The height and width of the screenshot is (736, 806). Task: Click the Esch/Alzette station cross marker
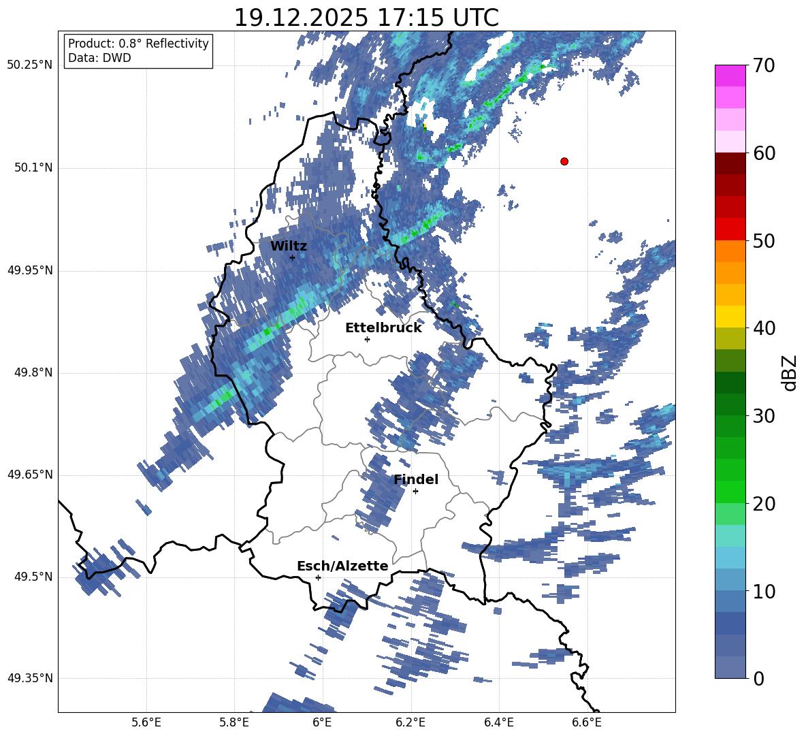(318, 577)
